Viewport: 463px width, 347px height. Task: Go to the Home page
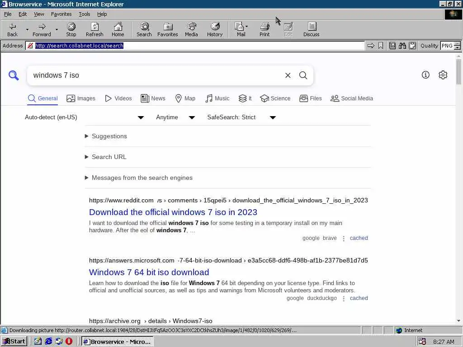pyautogui.click(x=118, y=29)
